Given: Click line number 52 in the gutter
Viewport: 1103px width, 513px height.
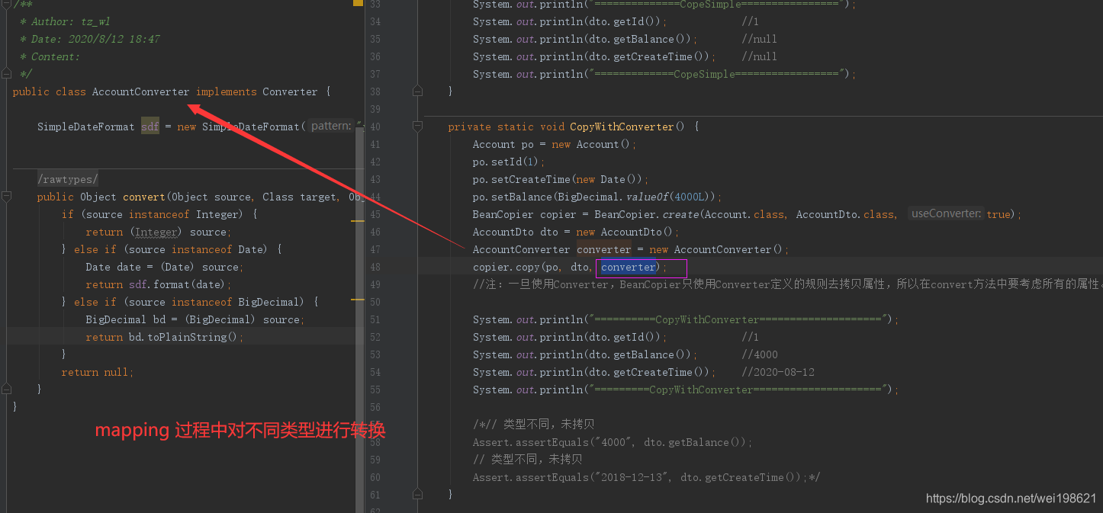Looking at the screenshot, I should click(375, 337).
